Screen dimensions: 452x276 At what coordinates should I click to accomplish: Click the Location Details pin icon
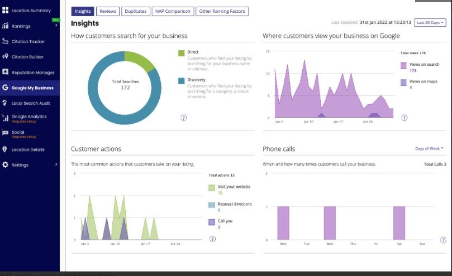pos(4,149)
